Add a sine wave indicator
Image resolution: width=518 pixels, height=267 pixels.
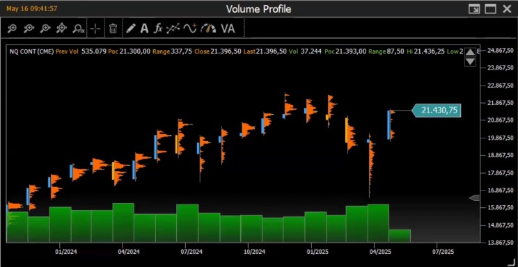[x=190, y=29]
